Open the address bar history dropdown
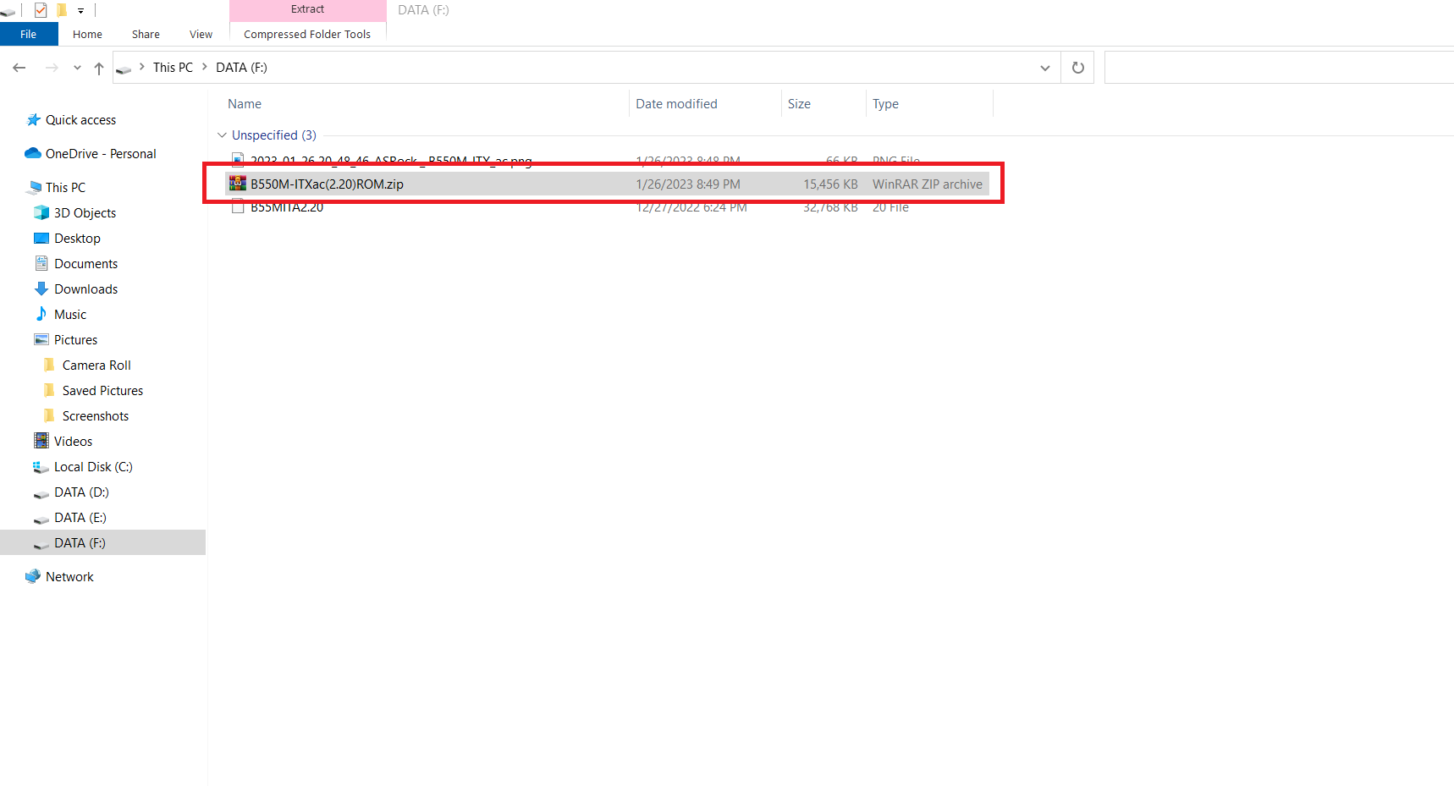Screen dimensions: 1454x786 click(x=1045, y=68)
